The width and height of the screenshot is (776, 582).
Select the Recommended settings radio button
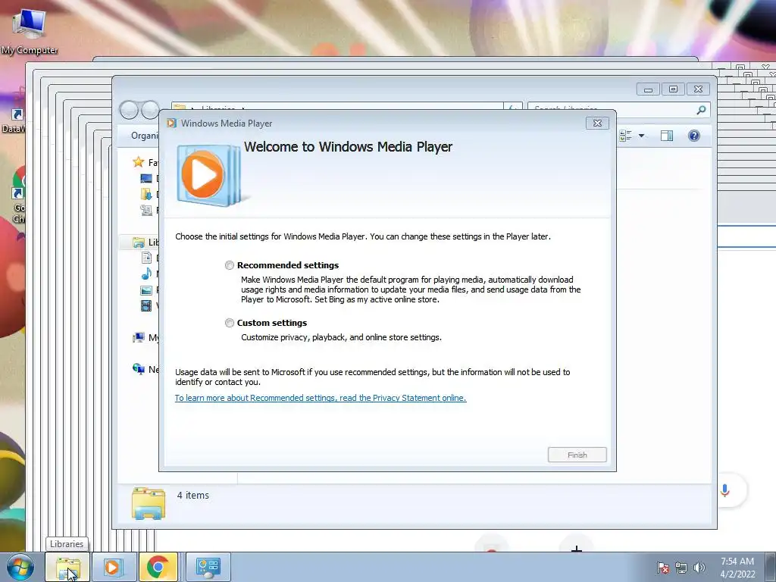[x=229, y=265]
